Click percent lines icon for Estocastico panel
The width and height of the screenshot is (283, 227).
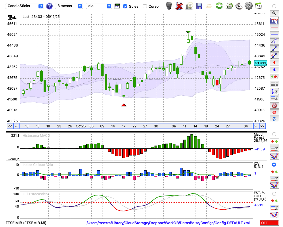(x=274, y=208)
